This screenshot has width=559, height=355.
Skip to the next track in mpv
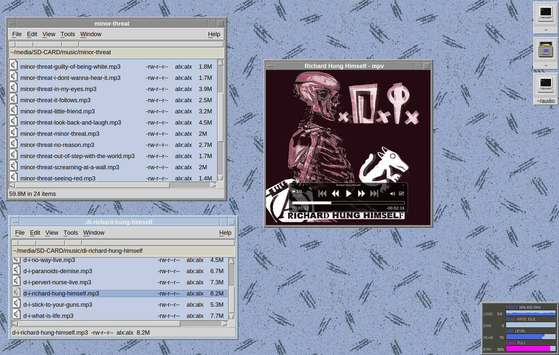[x=374, y=194]
